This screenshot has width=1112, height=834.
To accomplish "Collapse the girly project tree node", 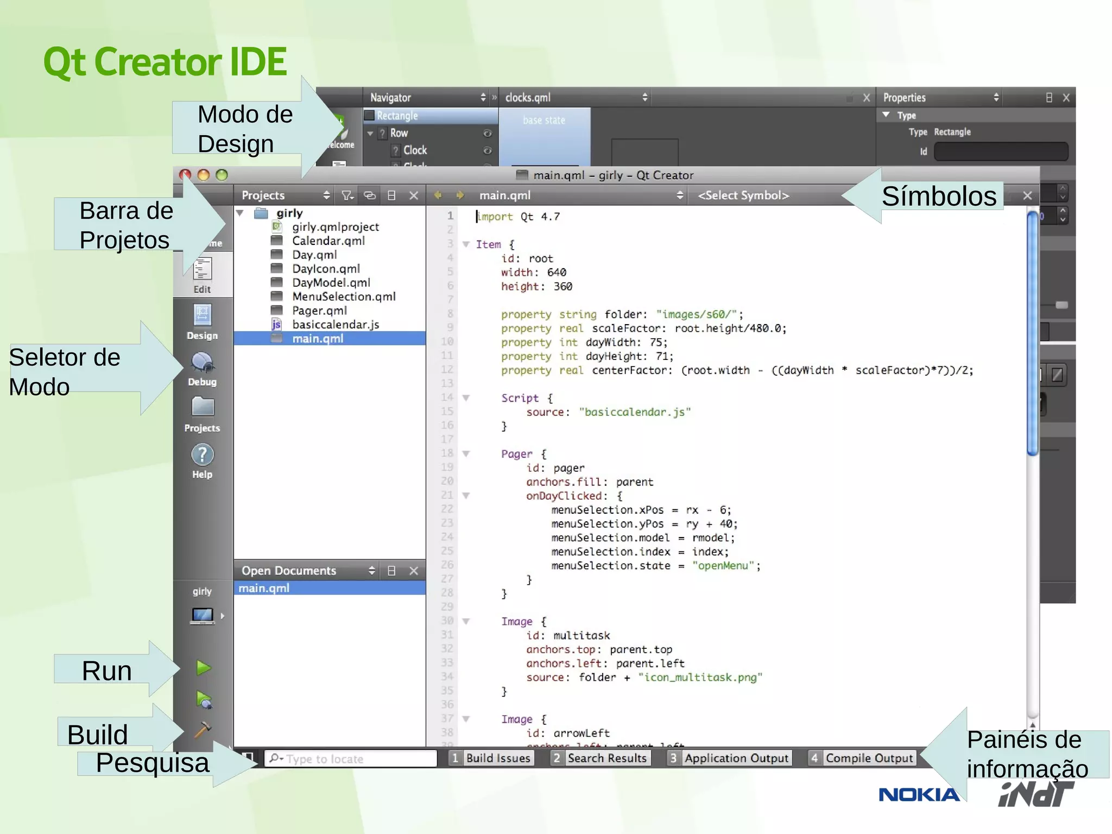I will (240, 213).
